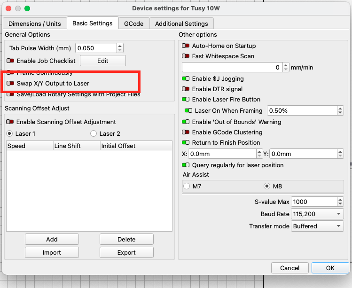Click the OK button
This screenshot has width=352, height=288.
coord(330,268)
